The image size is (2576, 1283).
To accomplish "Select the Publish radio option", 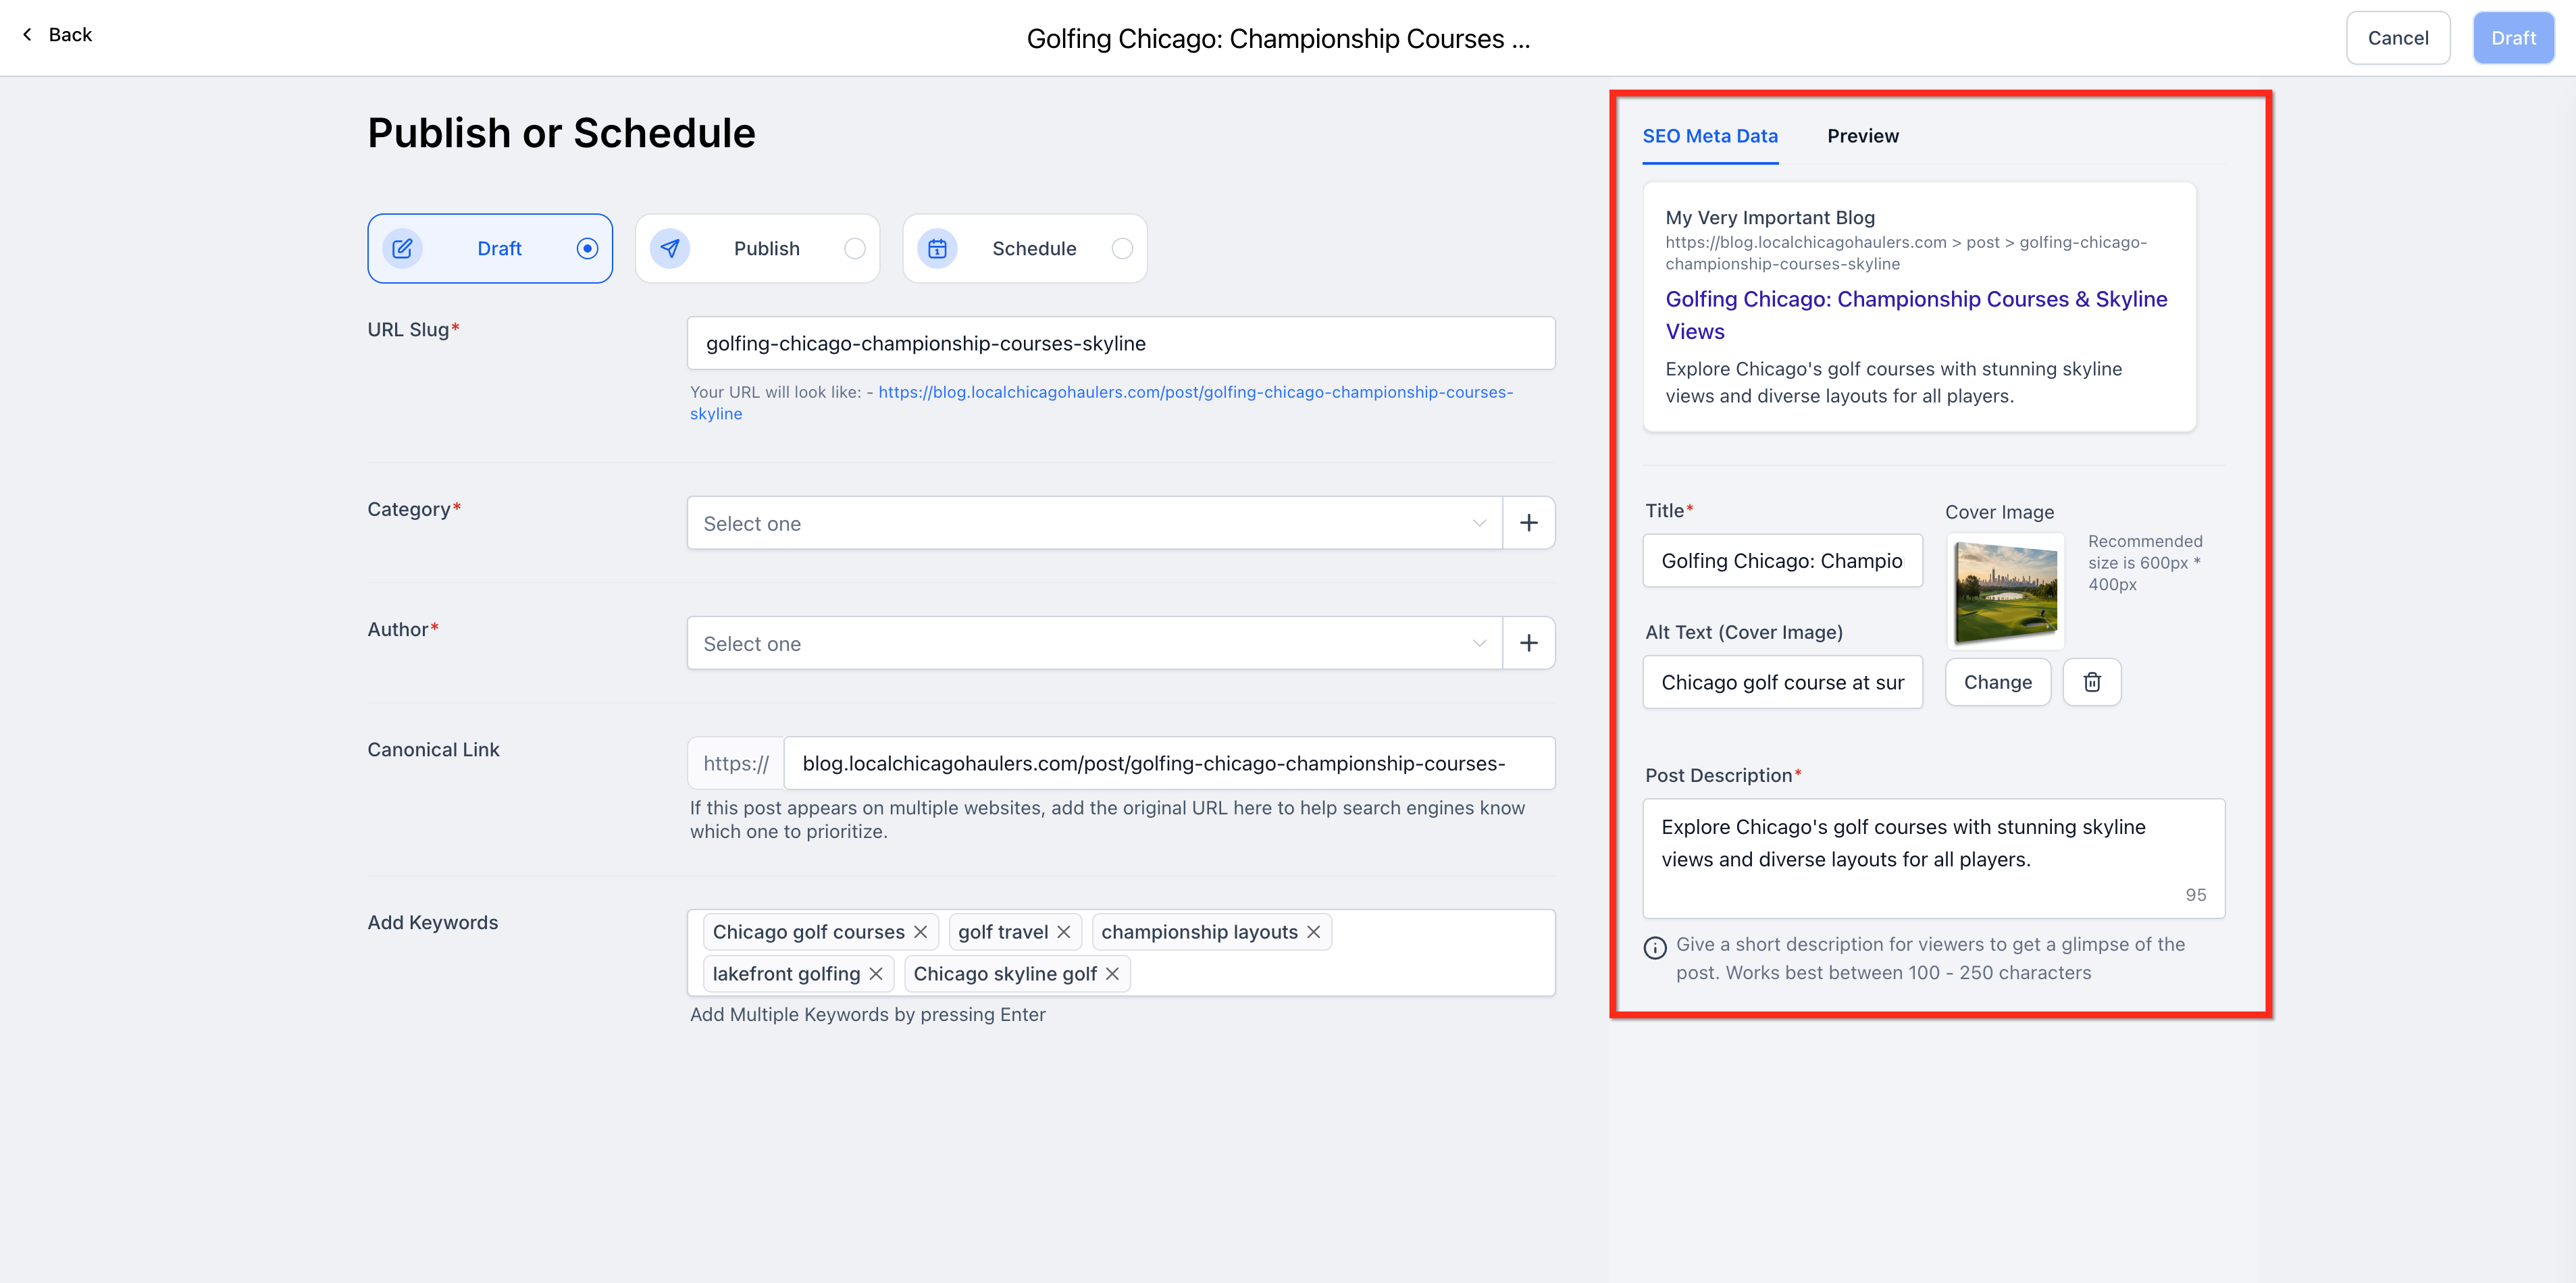I will point(854,248).
